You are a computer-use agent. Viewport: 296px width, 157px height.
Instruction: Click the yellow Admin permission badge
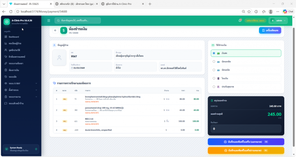click(255, 21)
